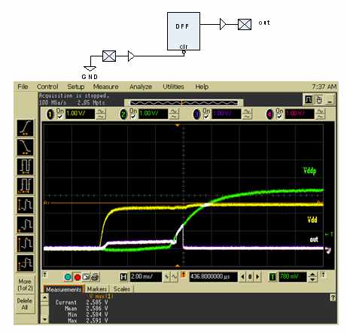Click the channel 1 yellow number button
The image size is (347, 332).
click(x=50, y=114)
